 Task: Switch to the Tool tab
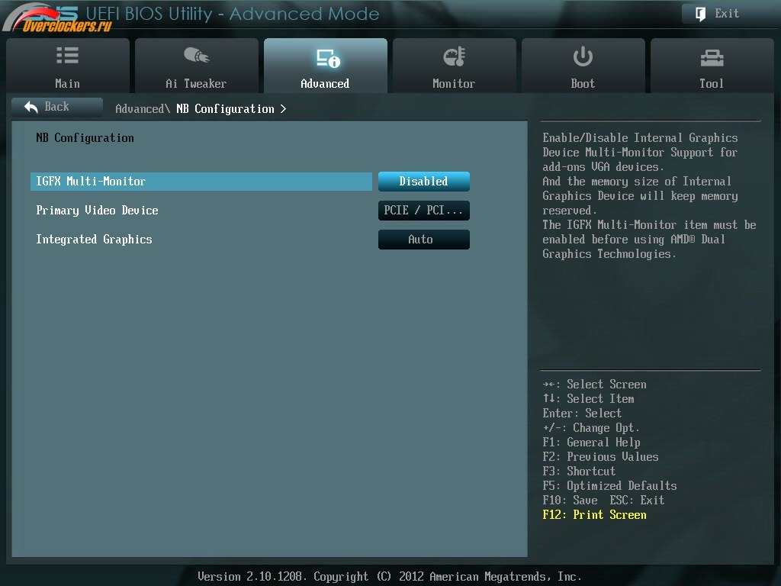(712, 66)
